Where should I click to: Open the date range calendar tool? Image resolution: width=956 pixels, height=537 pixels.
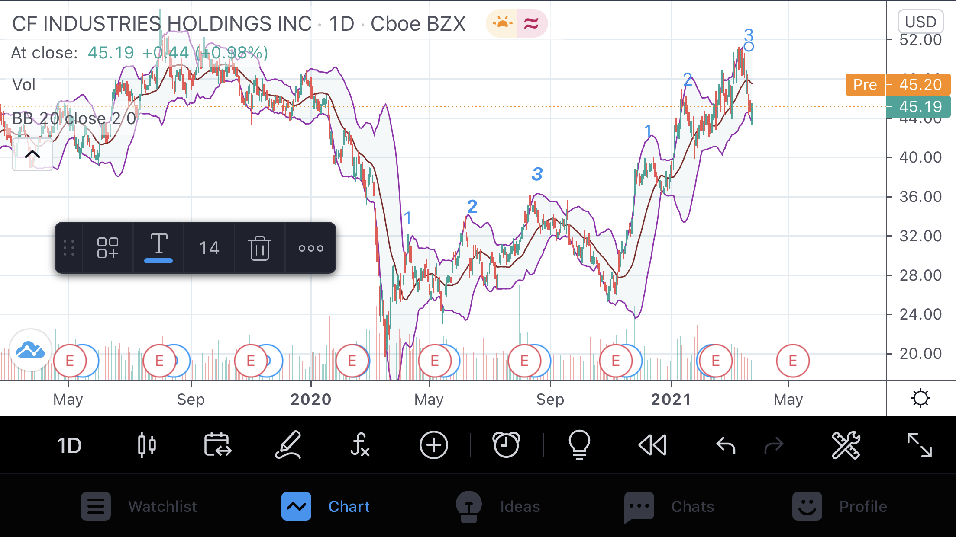[217, 445]
